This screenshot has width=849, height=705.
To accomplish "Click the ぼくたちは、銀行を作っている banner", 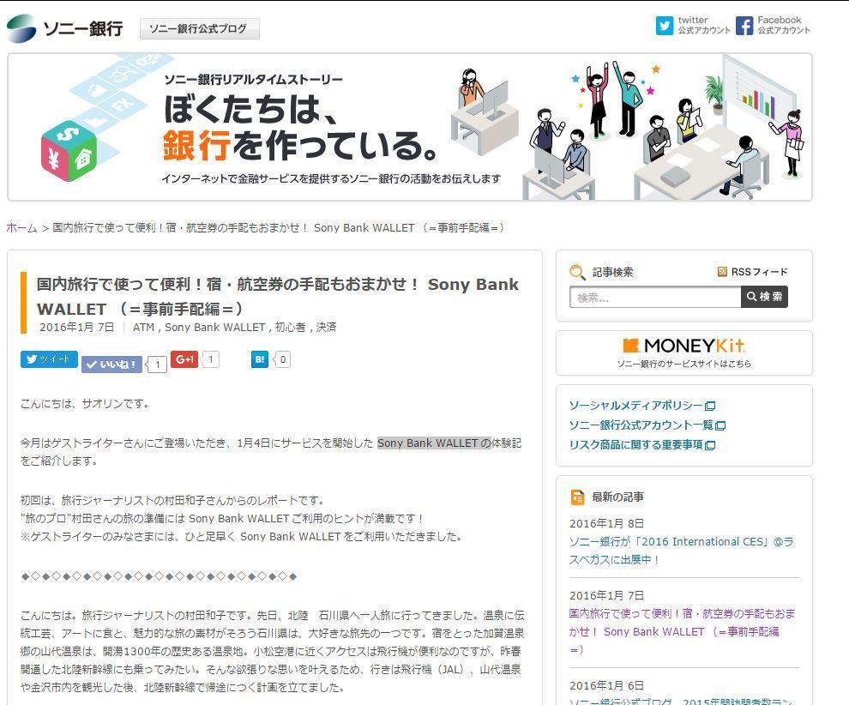I will tap(410, 127).
